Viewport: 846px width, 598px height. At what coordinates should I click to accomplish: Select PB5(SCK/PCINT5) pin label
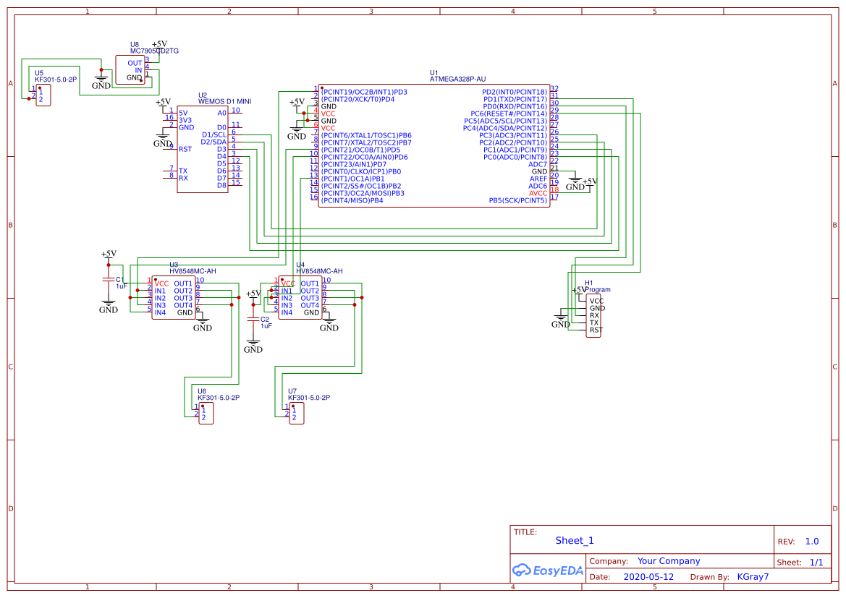518,200
